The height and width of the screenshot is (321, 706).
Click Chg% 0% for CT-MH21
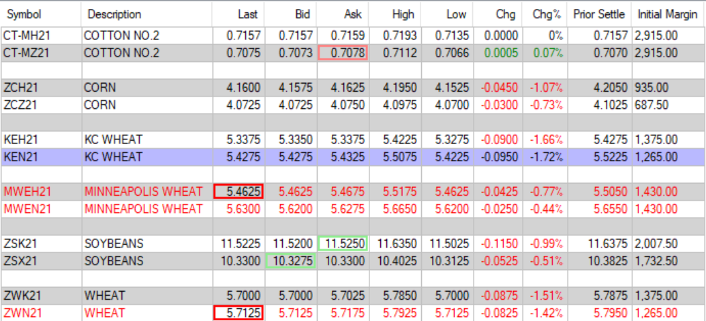[x=544, y=35]
